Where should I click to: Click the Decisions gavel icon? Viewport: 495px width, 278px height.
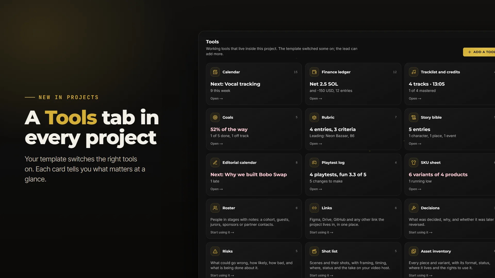point(414,208)
